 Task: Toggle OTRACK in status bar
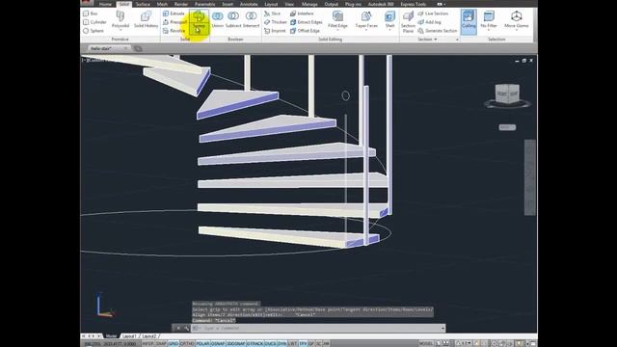[x=255, y=344]
